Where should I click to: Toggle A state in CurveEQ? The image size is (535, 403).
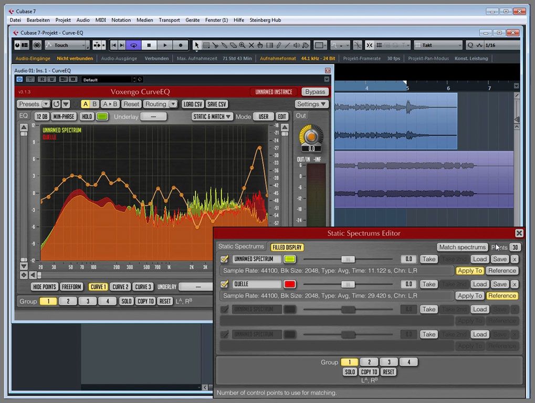[85, 104]
